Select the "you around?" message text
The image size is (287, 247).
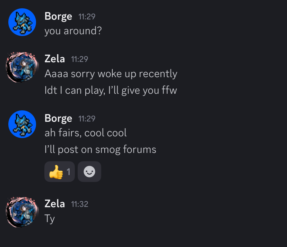point(73,31)
